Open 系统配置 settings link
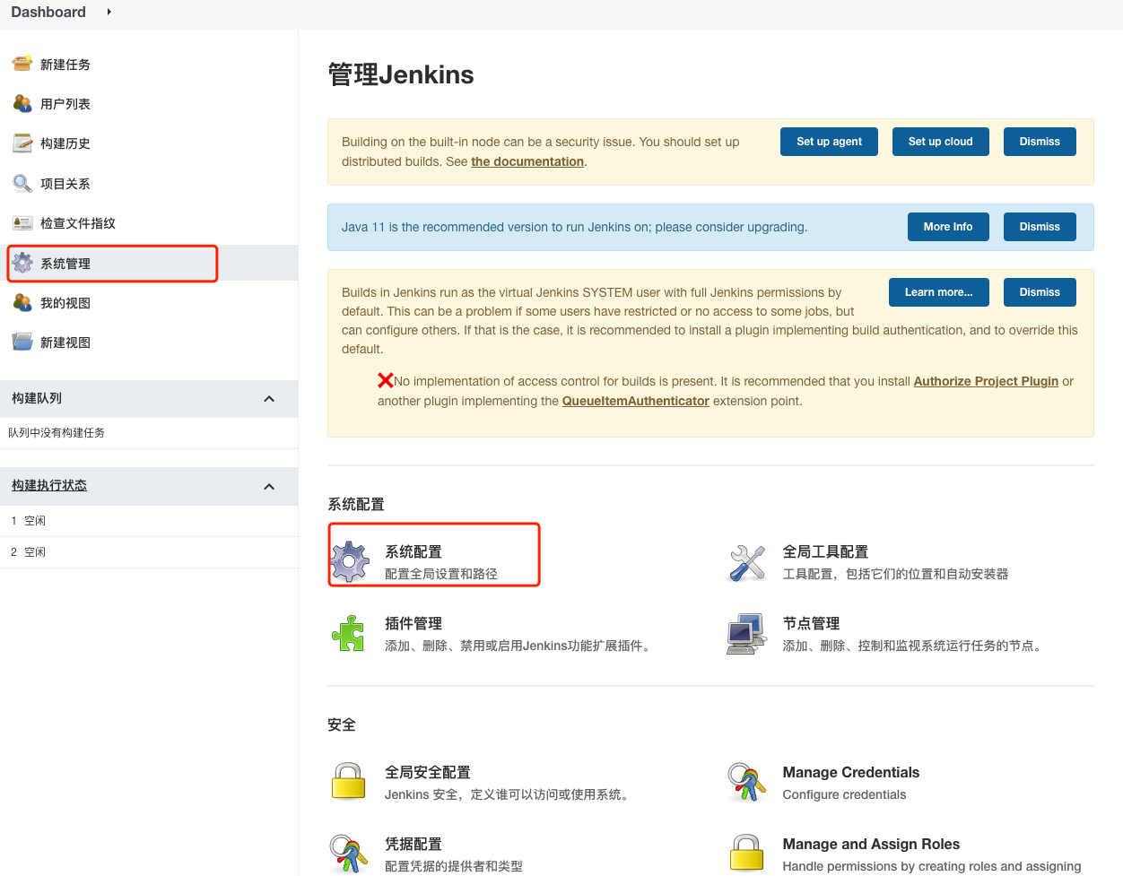 pyautogui.click(x=414, y=551)
